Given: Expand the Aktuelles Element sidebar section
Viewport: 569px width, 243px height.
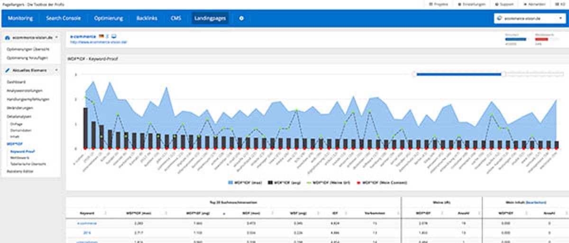Looking at the screenshot, I should pyautogui.click(x=31, y=70).
